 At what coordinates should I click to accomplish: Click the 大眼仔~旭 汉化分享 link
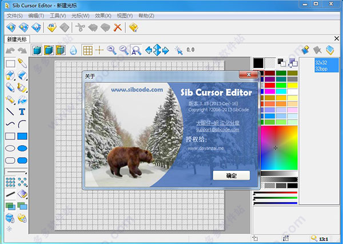pos(218,123)
